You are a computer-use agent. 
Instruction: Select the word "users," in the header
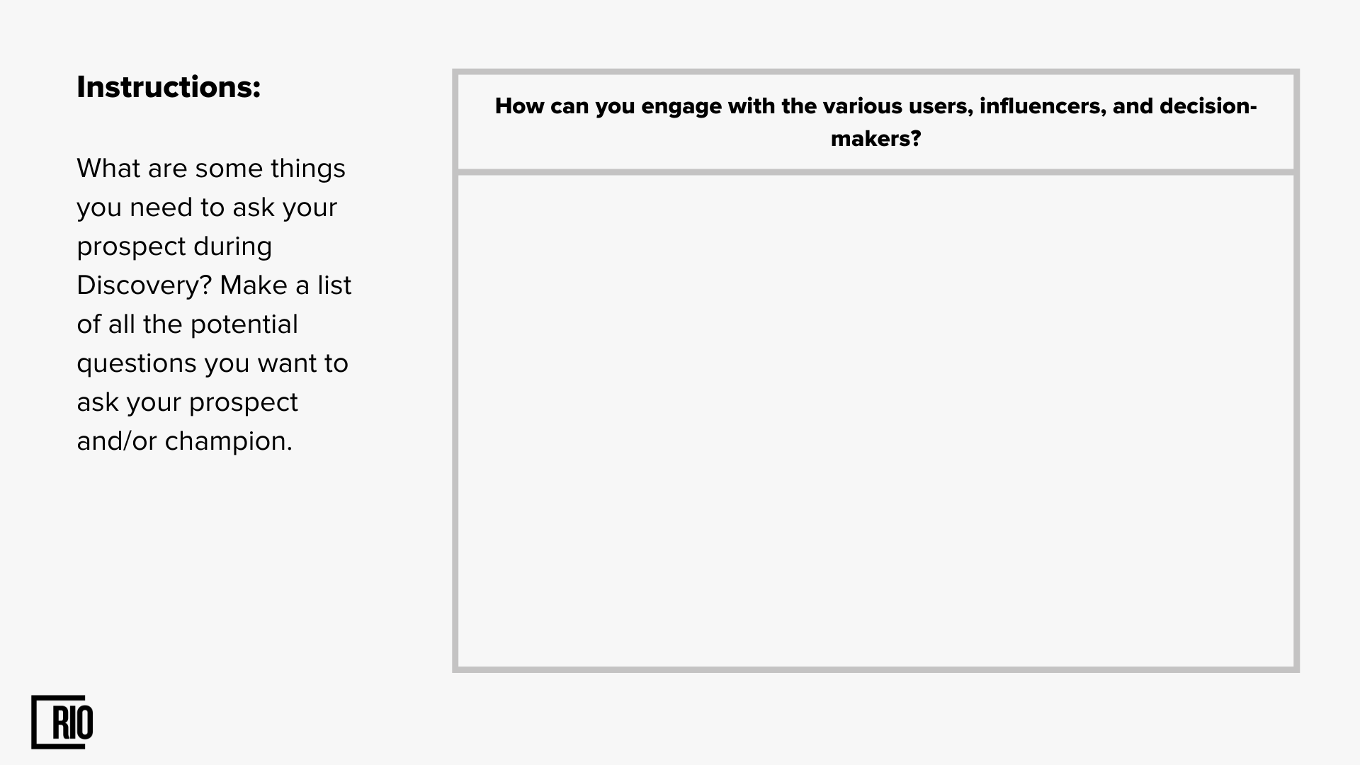click(x=941, y=106)
